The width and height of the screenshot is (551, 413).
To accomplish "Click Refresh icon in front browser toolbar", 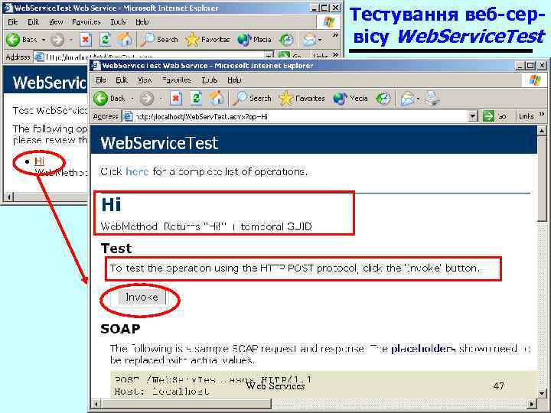I will (196, 99).
